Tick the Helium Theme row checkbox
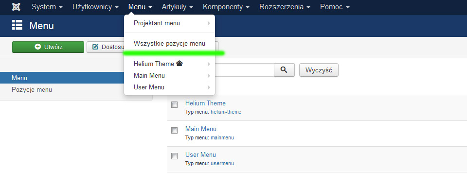Image resolution: width=467 pixels, height=187 pixels. tap(174, 104)
